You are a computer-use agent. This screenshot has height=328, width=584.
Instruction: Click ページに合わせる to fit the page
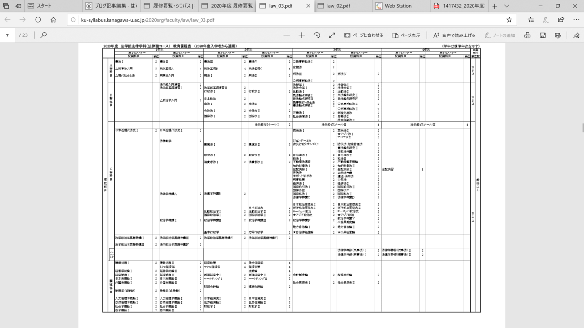[364, 35]
